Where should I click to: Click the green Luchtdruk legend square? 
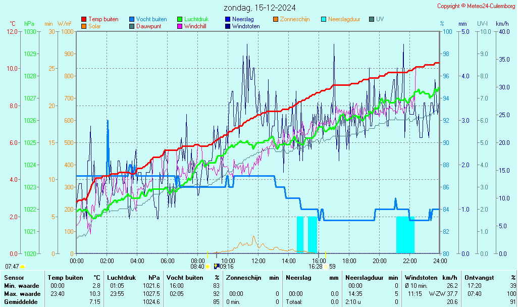[x=180, y=19]
